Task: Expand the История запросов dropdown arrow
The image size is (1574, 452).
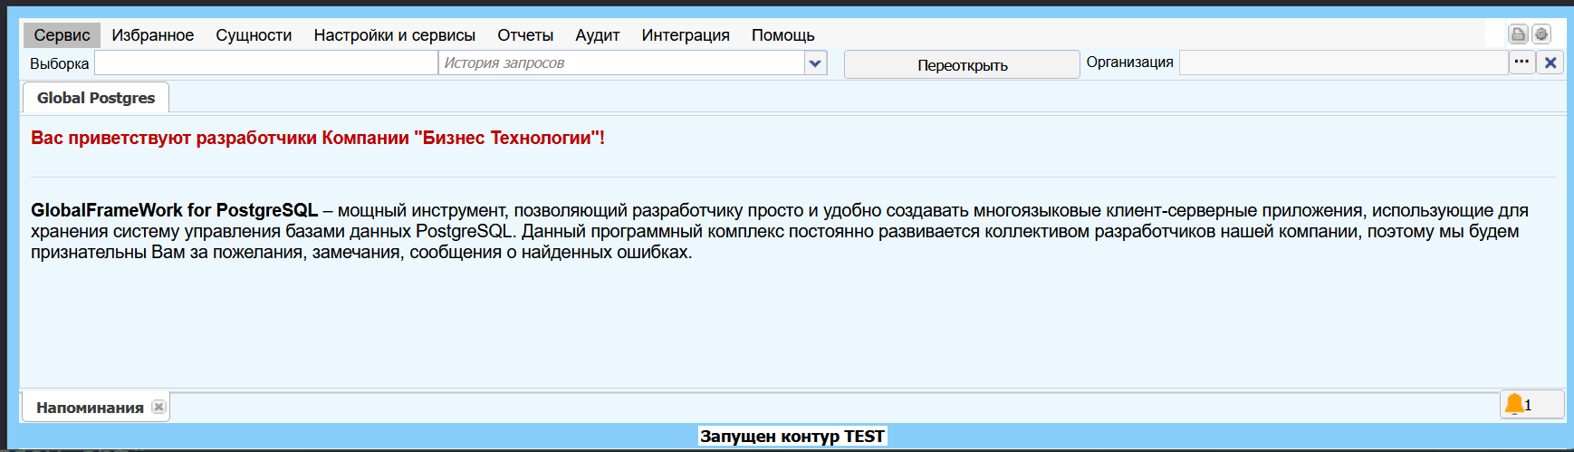Action: click(815, 63)
